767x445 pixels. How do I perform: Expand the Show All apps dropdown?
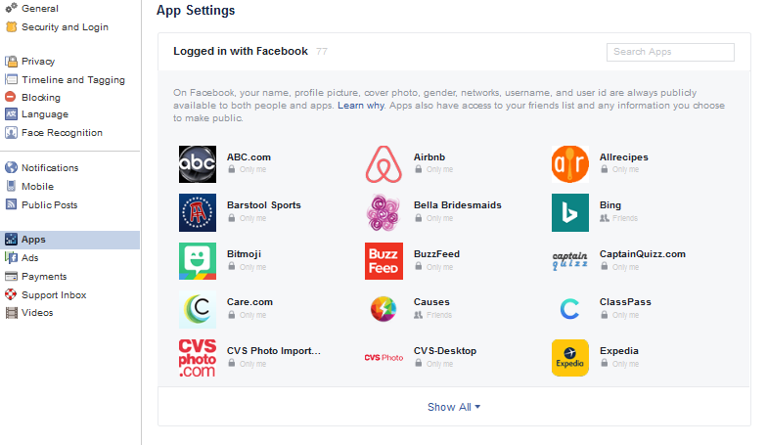click(454, 407)
